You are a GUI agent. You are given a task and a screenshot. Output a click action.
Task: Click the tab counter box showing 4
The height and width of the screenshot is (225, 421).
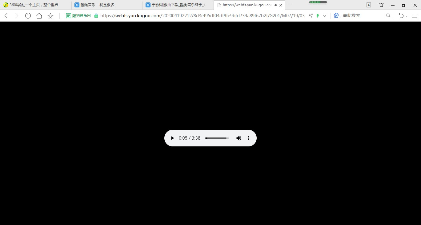pyautogui.click(x=369, y=5)
